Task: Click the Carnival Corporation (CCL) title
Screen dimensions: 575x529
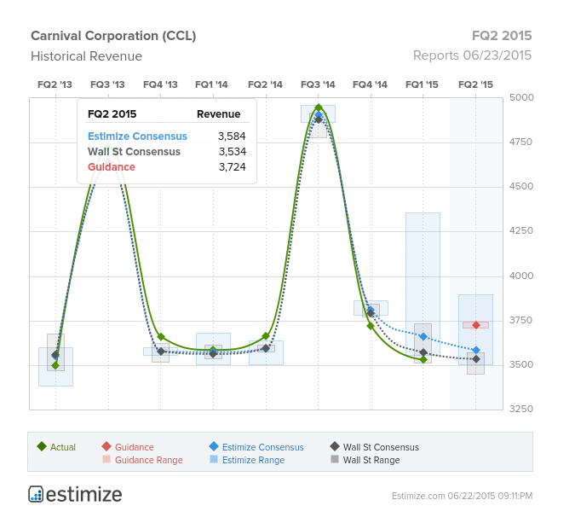Action: coord(113,36)
